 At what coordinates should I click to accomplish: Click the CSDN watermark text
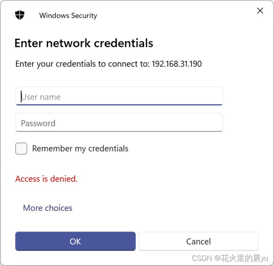pyautogui.click(x=201, y=258)
